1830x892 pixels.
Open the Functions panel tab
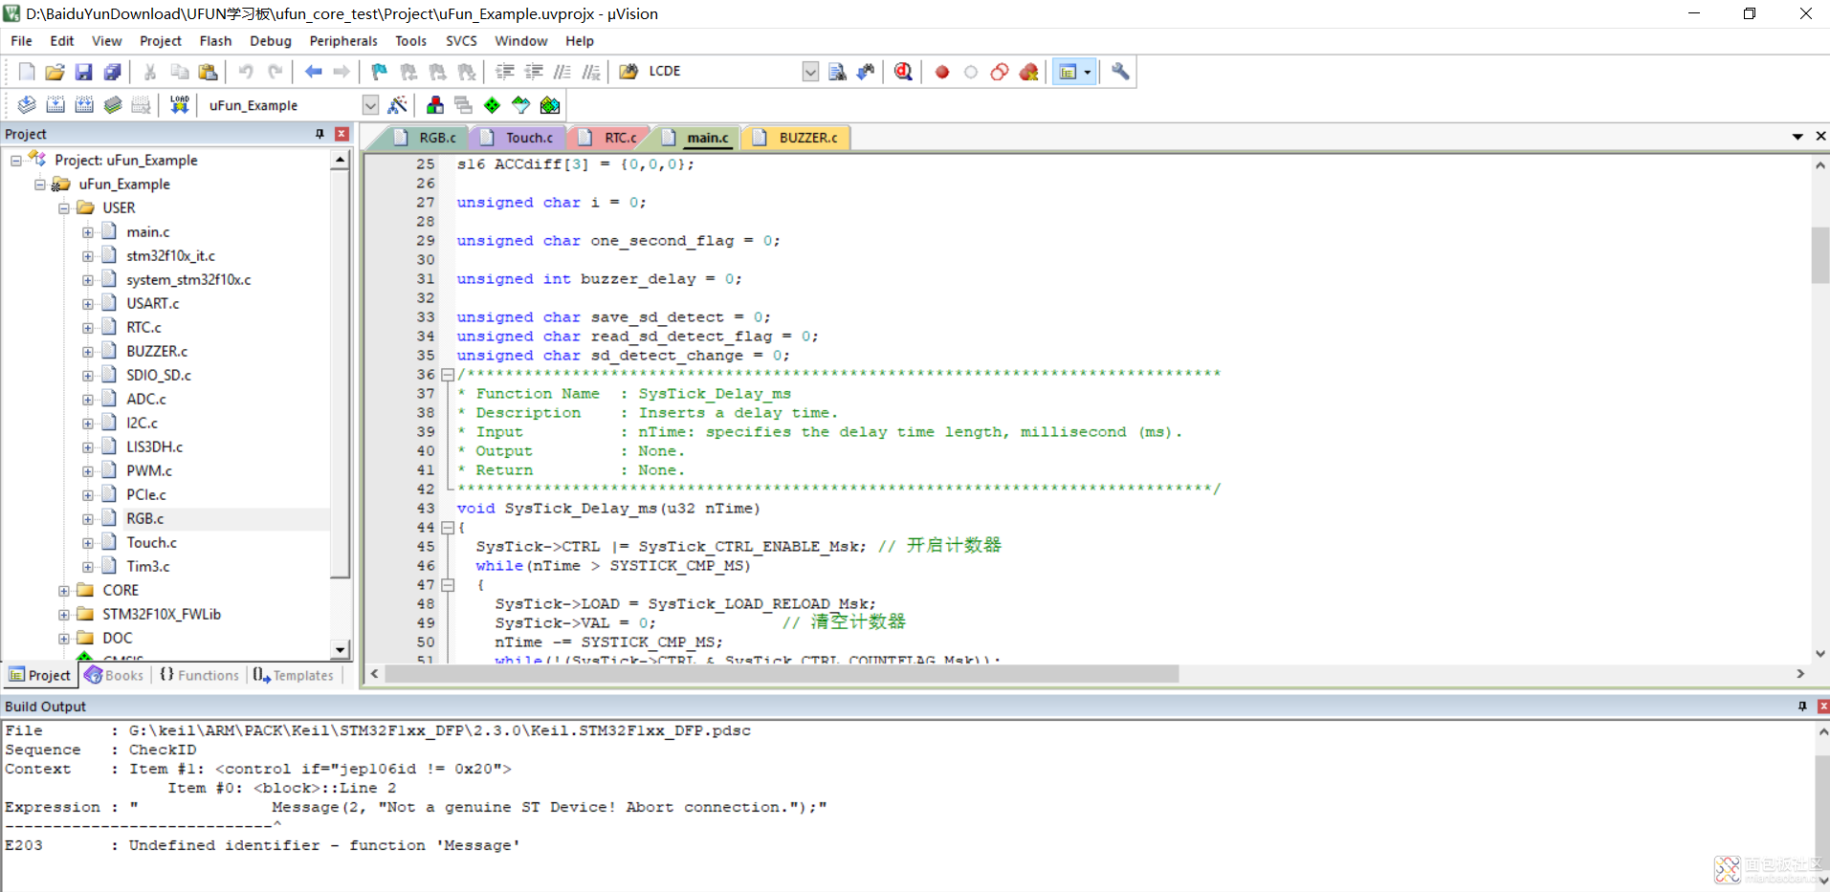(199, 675)
